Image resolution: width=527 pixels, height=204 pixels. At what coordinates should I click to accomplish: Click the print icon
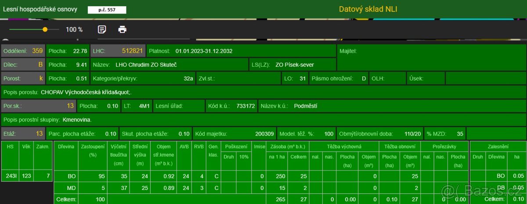click(x=123, y=29)
